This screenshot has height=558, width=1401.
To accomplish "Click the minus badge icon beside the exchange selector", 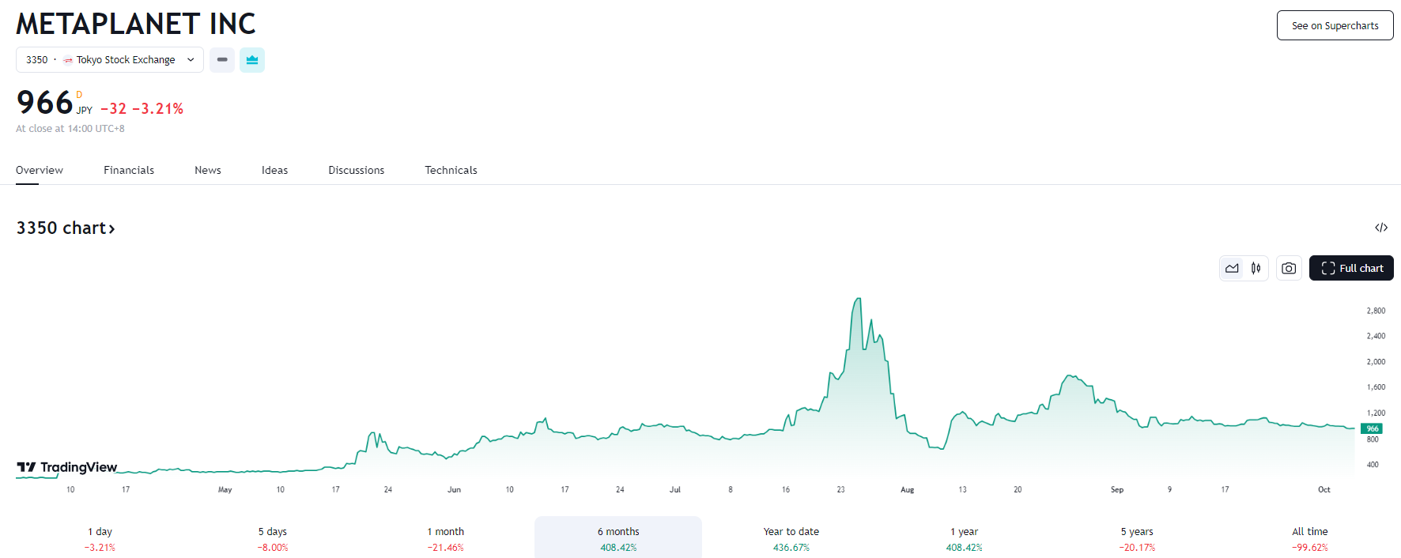I will pyautogui.click(x=222, y=60).
